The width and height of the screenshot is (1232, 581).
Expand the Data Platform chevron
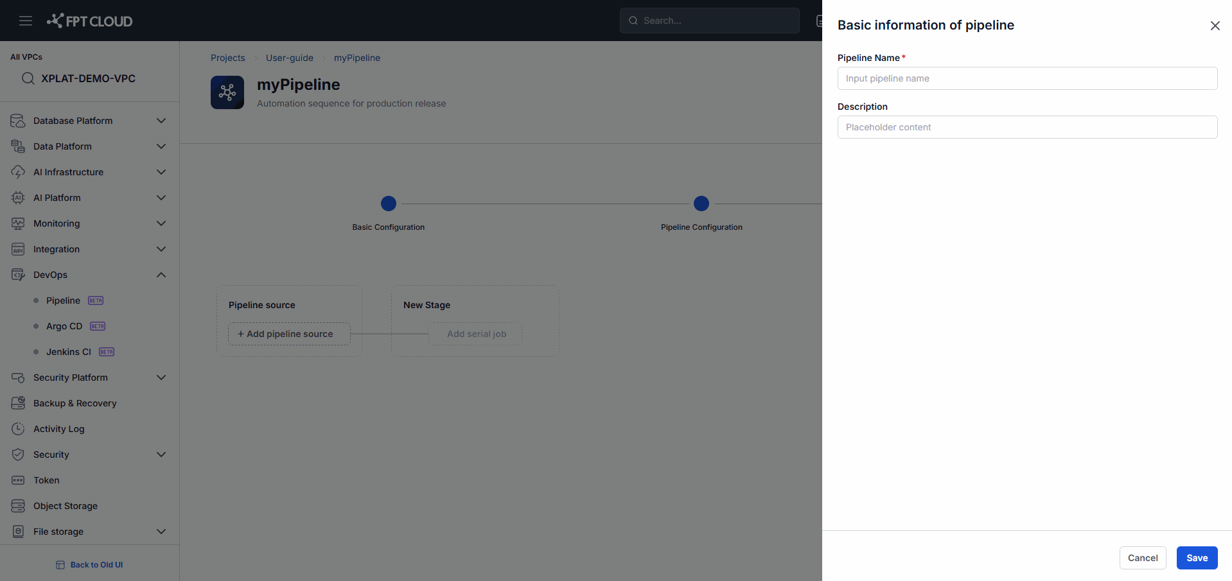(x=161, y=146)
